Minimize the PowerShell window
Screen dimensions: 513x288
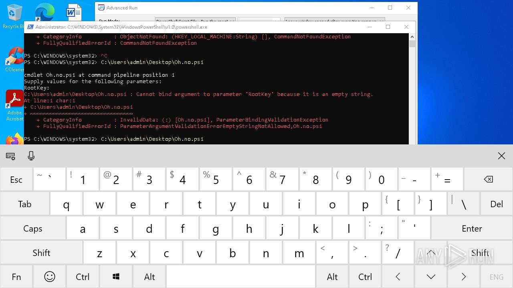370,27
